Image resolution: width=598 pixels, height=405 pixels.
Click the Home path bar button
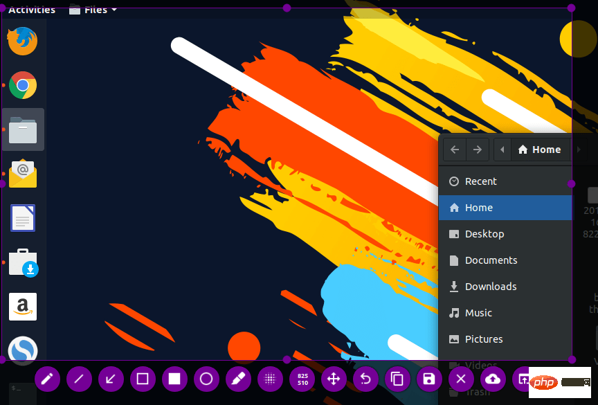tap(540, 150)
